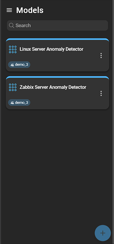Click the group icon in the Zabbix card's demo_3 tag
The height and width of the screenshot is (244, 114).
[12, 103]
